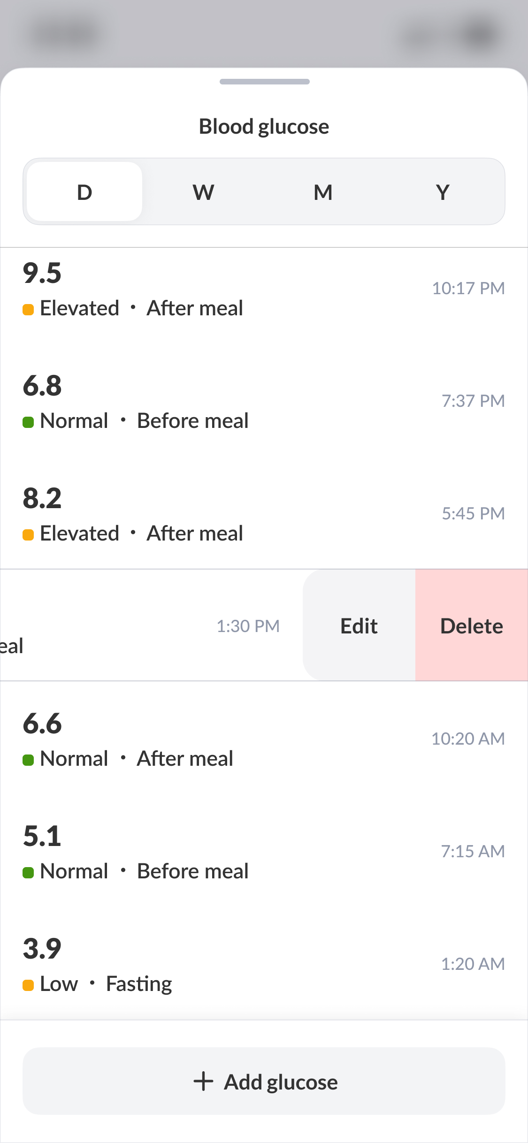Tap the swiped row's 1:30 PM timestamp
Image resolution: width=528 pixels, height=1143 pixels.
pyautogui.click(x=248, y=626)
